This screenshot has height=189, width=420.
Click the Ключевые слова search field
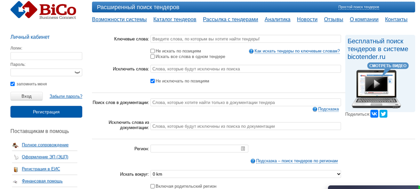coord(246,39)
